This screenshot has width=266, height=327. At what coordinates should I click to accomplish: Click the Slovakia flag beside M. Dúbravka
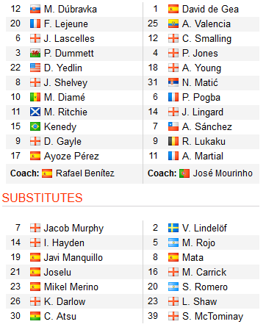35,10
